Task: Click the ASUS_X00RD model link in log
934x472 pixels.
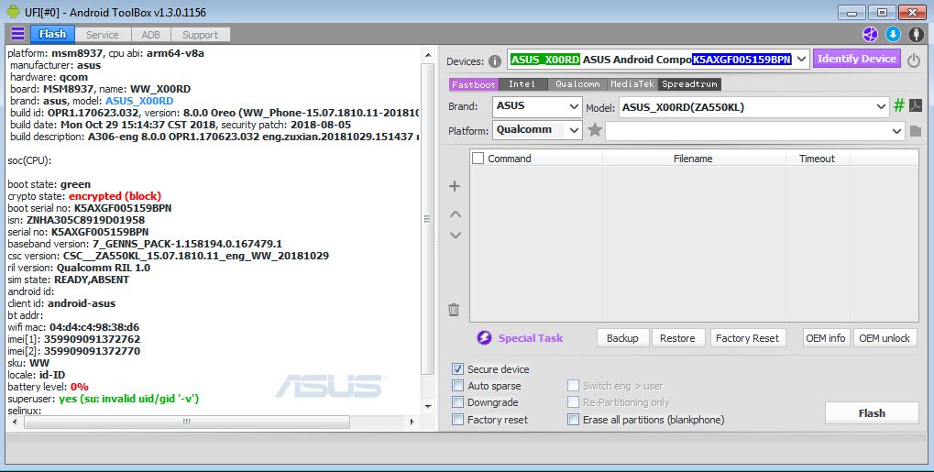Action: pos(139,101)
